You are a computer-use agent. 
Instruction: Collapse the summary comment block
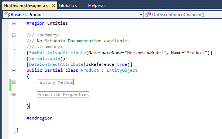(x=14, y=35)
